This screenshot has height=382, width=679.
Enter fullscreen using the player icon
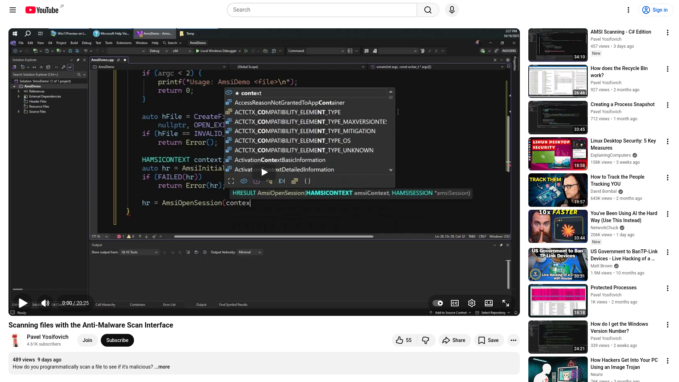[x=505, y=303]
